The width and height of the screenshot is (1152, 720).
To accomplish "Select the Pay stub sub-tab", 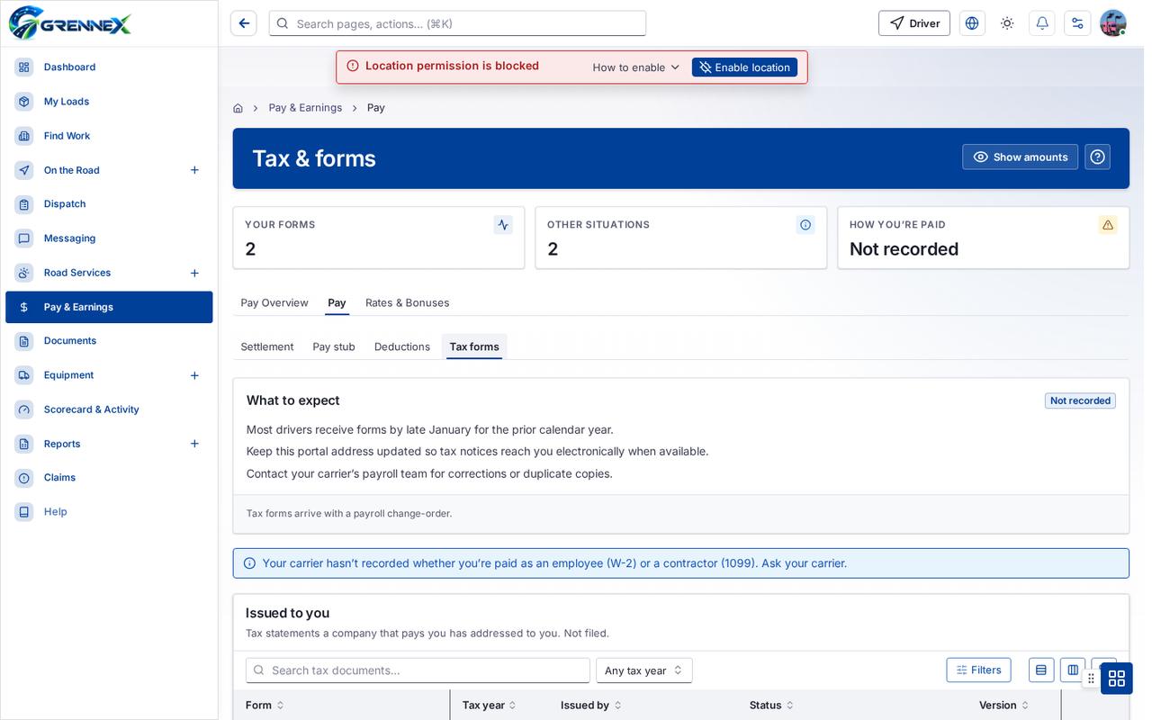I will [334, 347].
